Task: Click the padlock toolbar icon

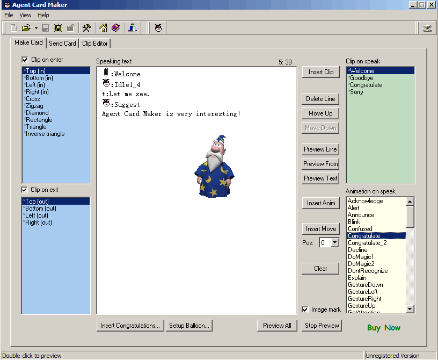Action: pyautogui.click(x=71, y=28)
